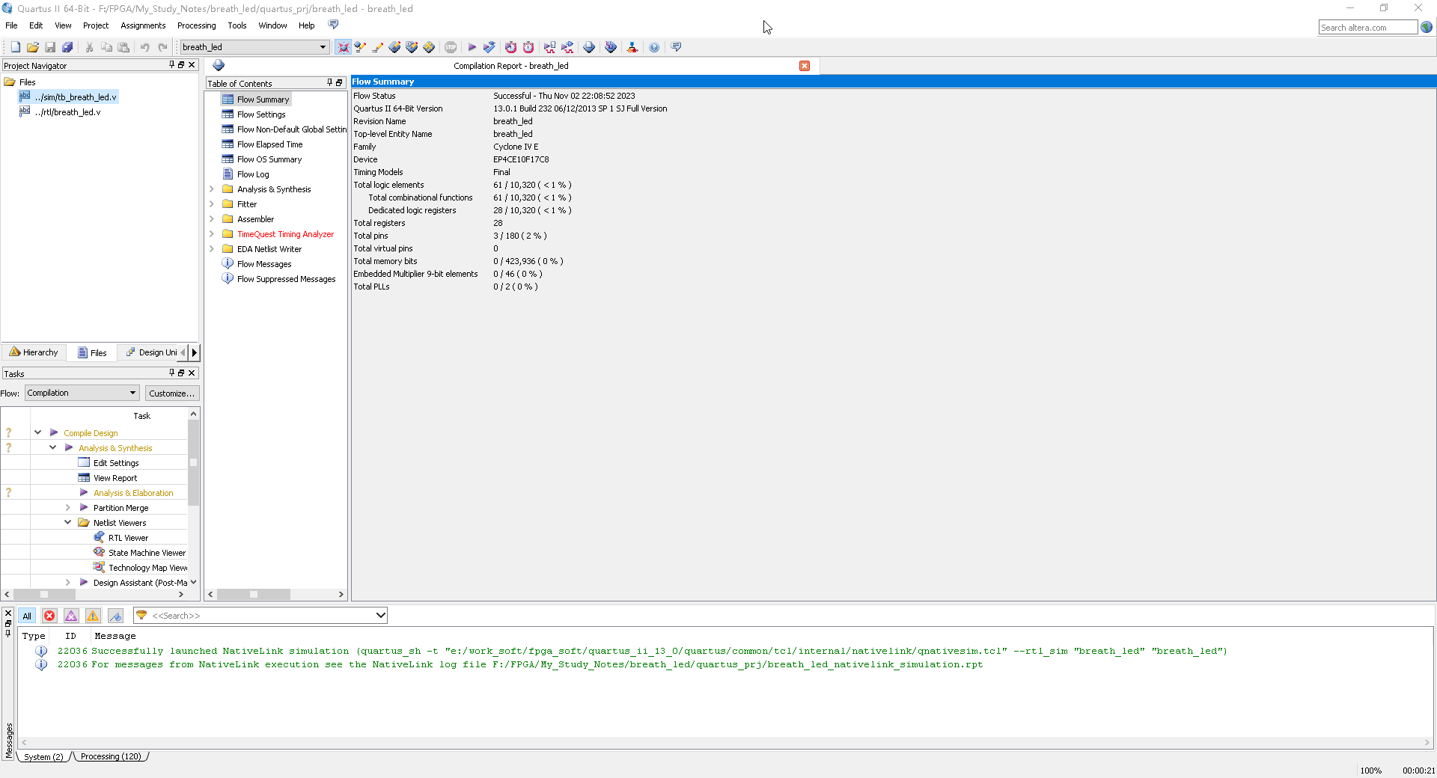Toggle the purple critical warning filter
Screen dimensions: 1437x778
[x=71, y=616]
